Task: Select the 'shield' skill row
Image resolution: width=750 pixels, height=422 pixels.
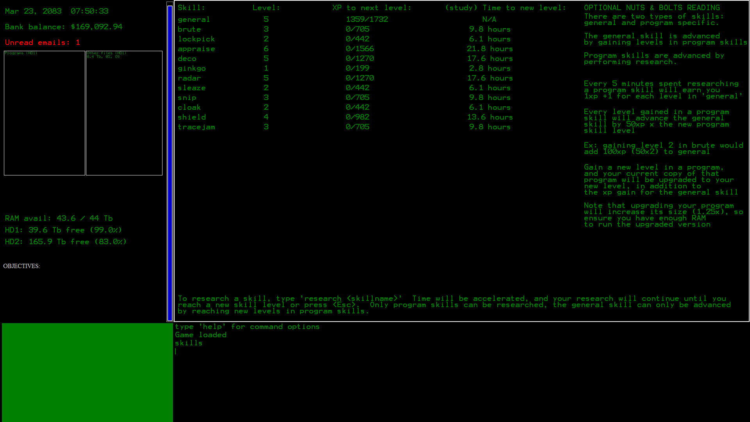Action: 192,117
